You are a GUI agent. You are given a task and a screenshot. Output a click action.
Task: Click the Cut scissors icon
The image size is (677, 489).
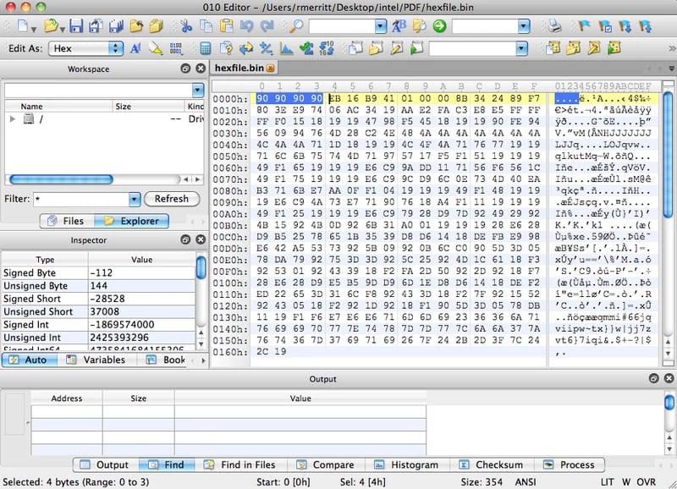[x=185, y=26]
